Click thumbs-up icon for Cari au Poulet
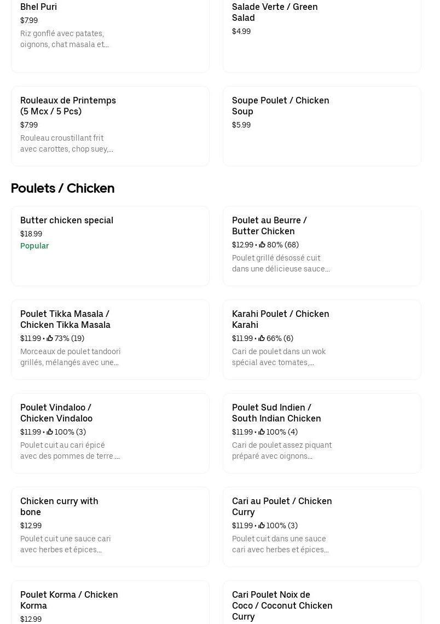 [262, 526]
